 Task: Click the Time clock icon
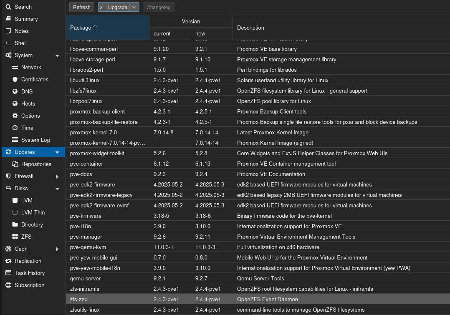click(x=15, y=128)
